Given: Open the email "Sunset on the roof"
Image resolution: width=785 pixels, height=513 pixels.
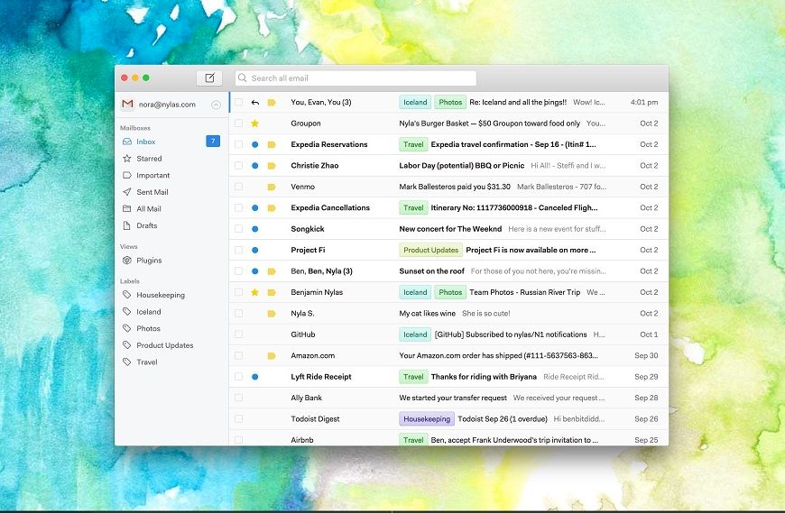Looking at the screenshot, I should pos(449,271).
